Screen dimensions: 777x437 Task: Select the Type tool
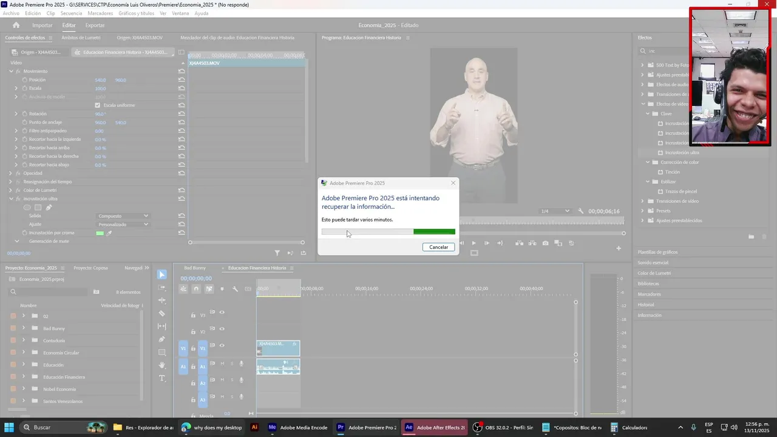click(x=161, y=378)
